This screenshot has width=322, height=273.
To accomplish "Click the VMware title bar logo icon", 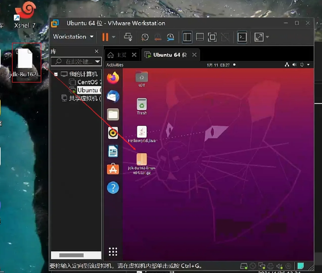I will tap(55, 23).
